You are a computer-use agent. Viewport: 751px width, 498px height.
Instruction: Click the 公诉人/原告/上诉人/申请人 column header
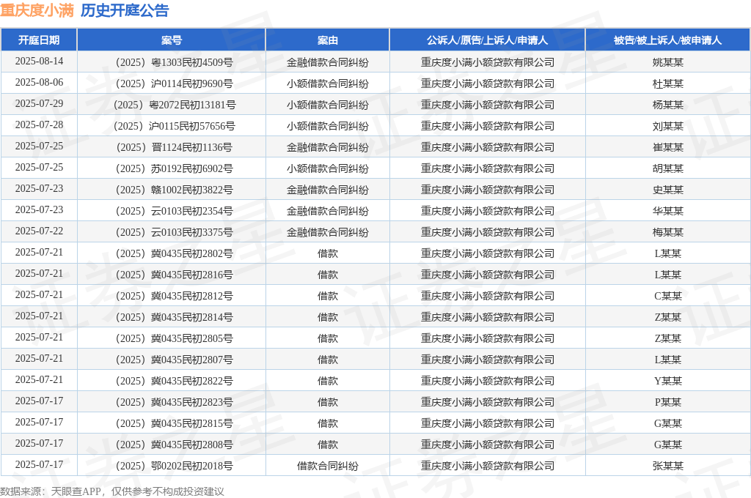pos(487,40)
